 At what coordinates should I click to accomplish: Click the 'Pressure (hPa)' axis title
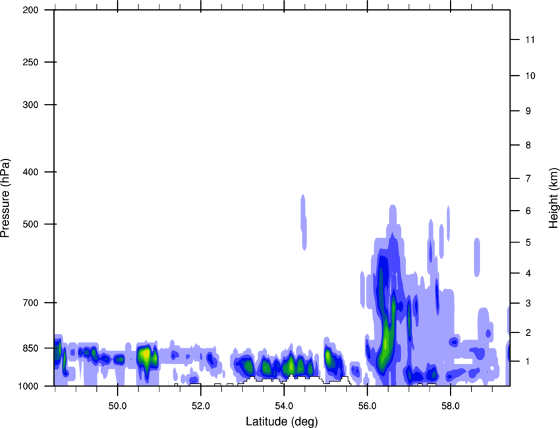click(x=5, y=198)
